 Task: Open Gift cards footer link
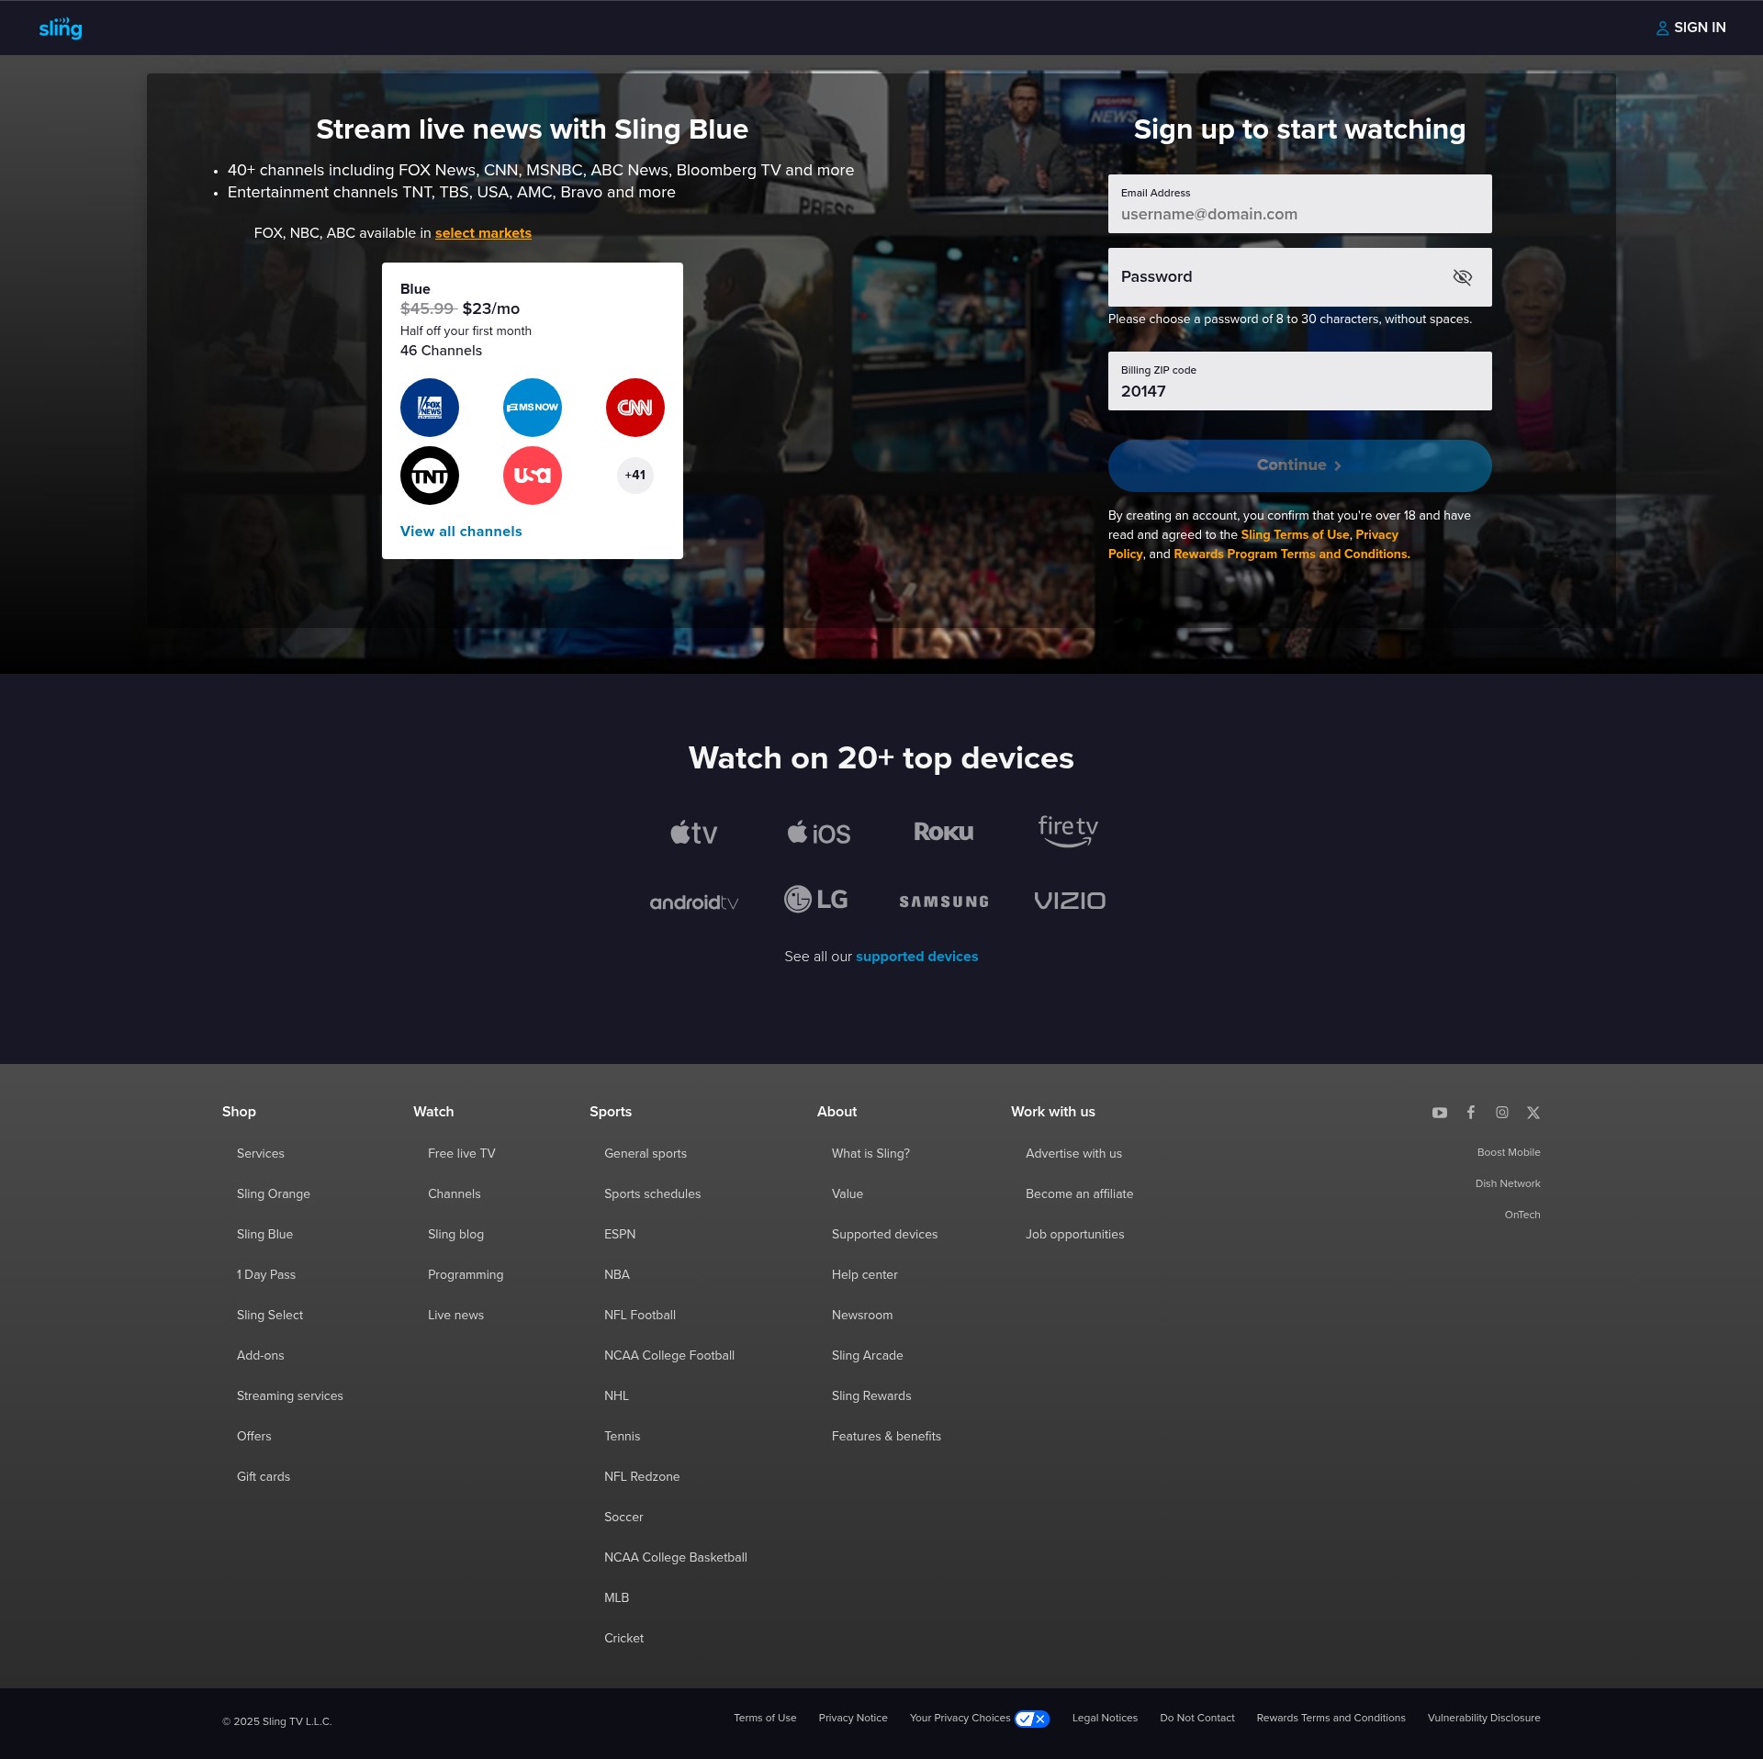(x=264, y=1476)
